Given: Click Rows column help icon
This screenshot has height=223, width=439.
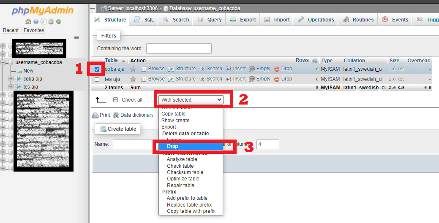Looking at the screenshot, I should point(314,61).
